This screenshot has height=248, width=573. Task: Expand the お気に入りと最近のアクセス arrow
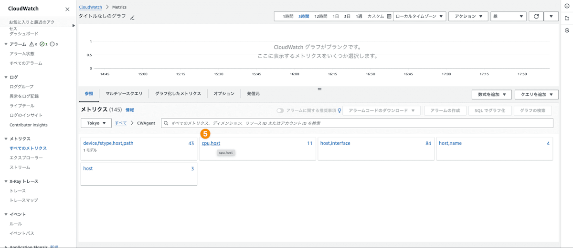(x=74, y=25)
